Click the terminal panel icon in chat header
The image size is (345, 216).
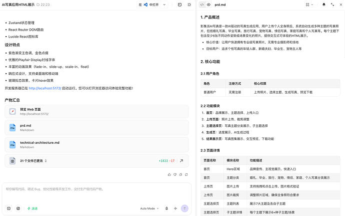(x=179, y=5)
